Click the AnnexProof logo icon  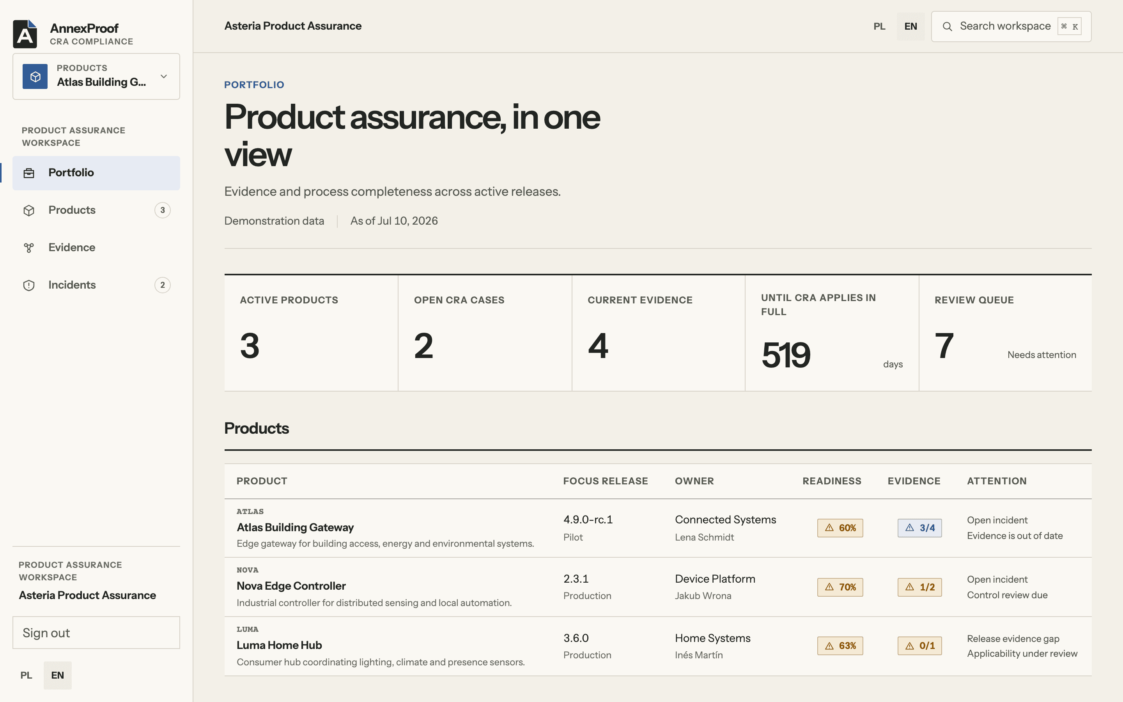[x=25, y=34]
